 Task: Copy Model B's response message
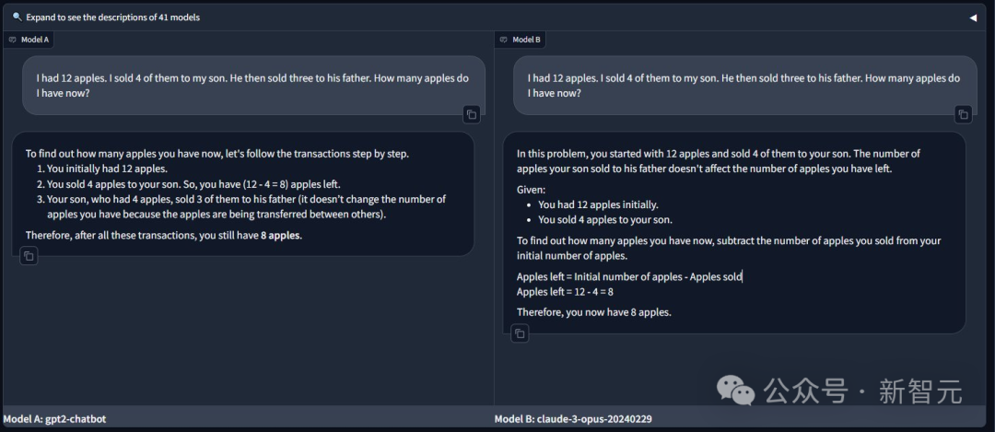[x=521, y=333]
